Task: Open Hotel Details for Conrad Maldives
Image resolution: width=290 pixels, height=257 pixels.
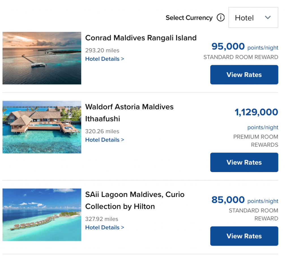Action: pos(105,59)
